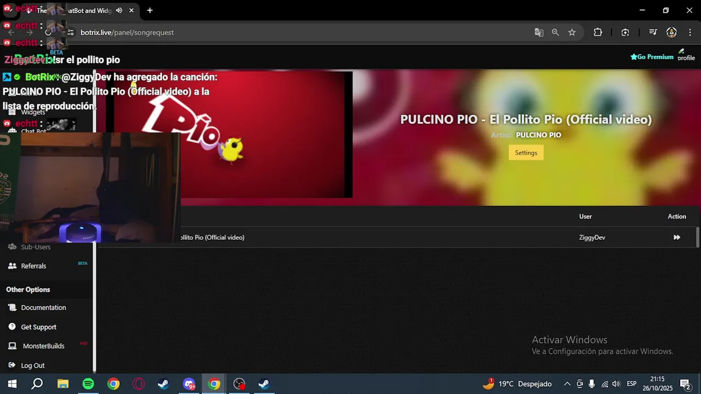Select the ZiggyDev user cell
The width and height of the screenshot is (701, 394).
tap(592, 237)
